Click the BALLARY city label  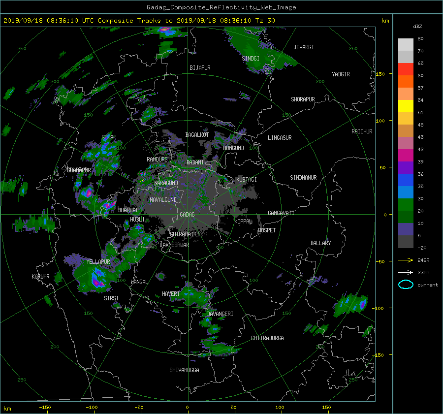pos(320,243)
